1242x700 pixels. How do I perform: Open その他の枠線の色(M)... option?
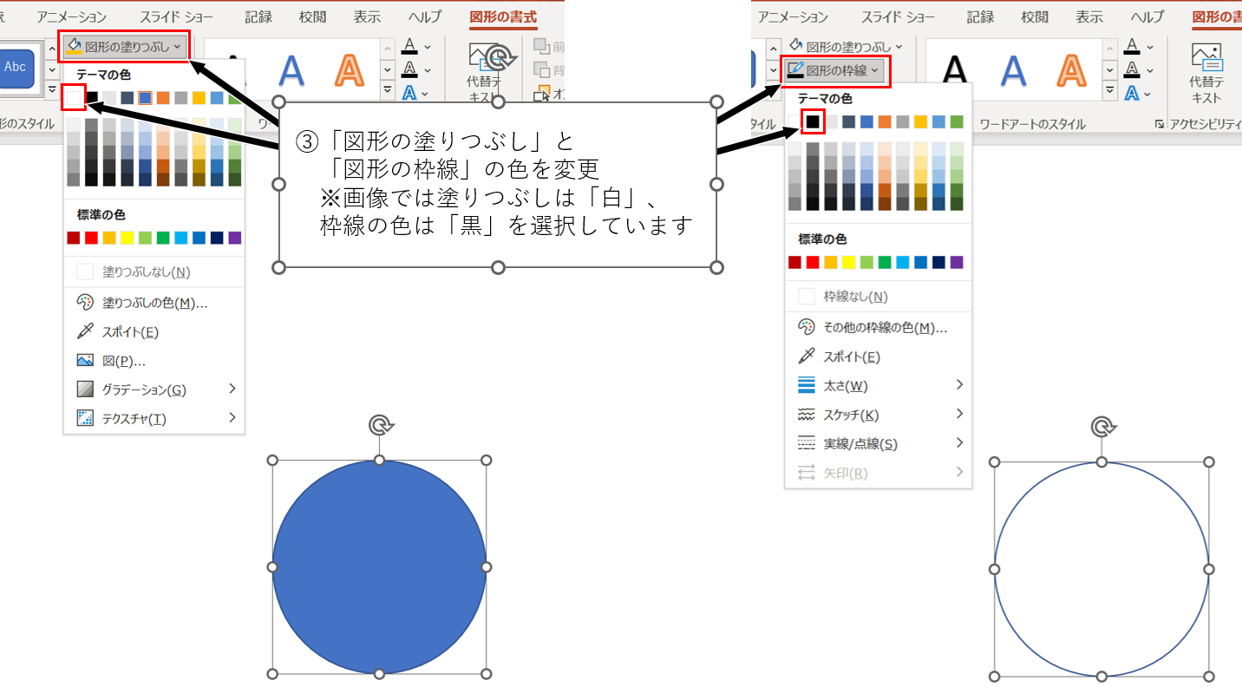click(x=878, y=328)
